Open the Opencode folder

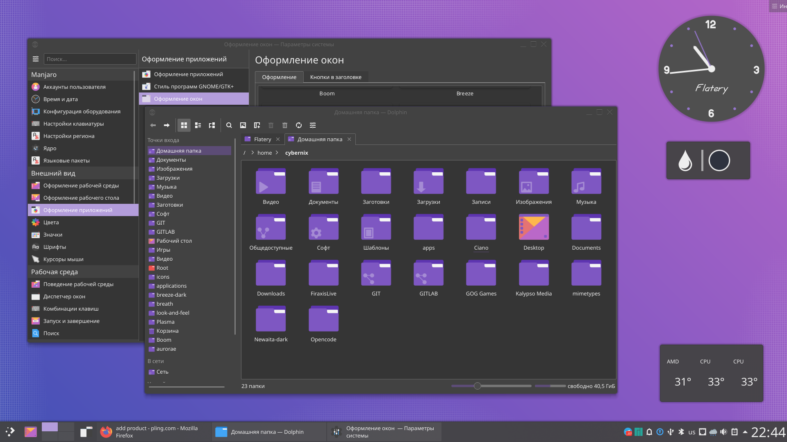point(323,319)
